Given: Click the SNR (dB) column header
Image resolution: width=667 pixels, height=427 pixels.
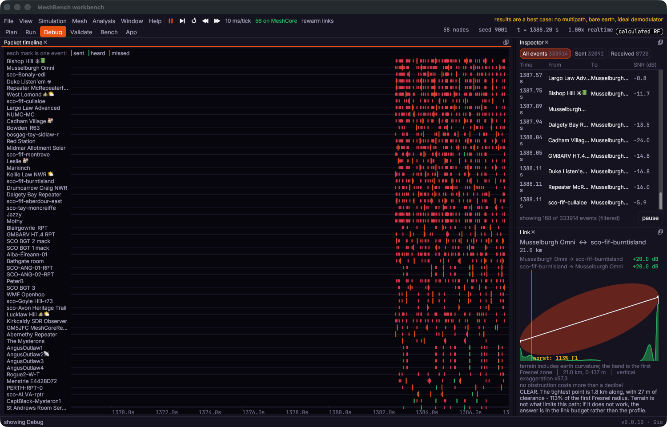Looking at the screenshot, I should (645, 65).
